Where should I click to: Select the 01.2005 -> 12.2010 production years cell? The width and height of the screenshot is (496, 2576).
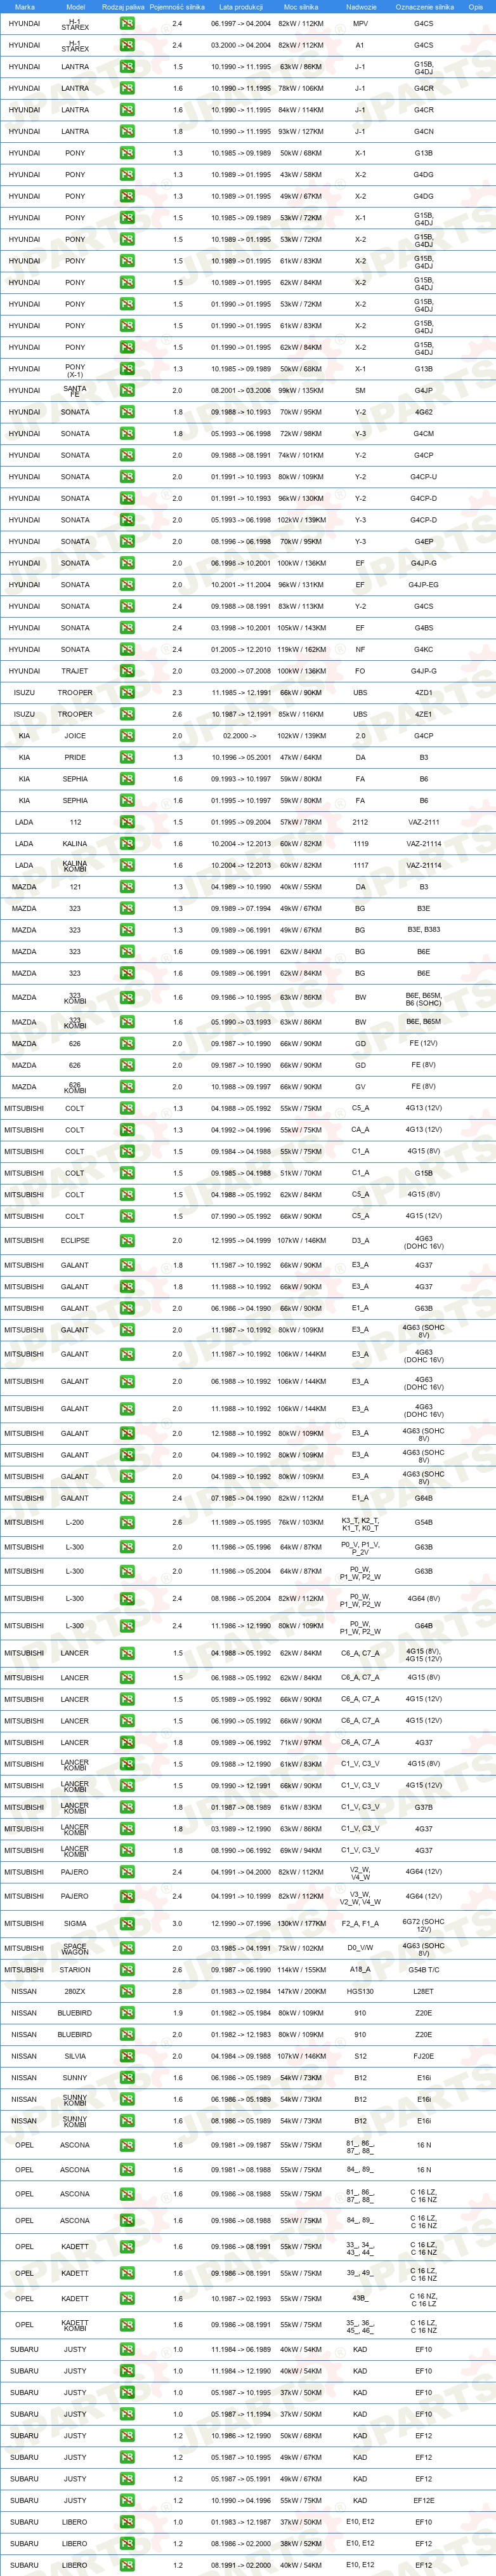[x=241, y=650]
